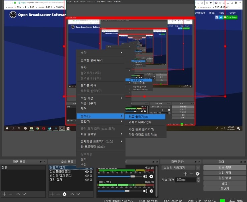Open Chrome from captured taskbar

pos(37,128)
